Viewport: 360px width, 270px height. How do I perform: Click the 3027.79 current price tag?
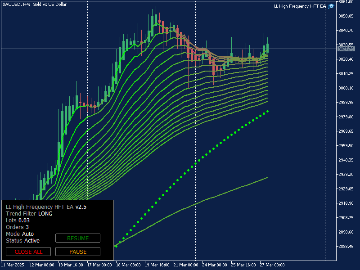[x=346, y=49]
